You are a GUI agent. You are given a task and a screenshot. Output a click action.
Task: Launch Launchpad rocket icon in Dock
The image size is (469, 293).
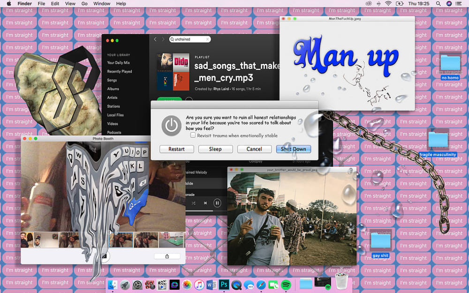(x=125, y=285)
